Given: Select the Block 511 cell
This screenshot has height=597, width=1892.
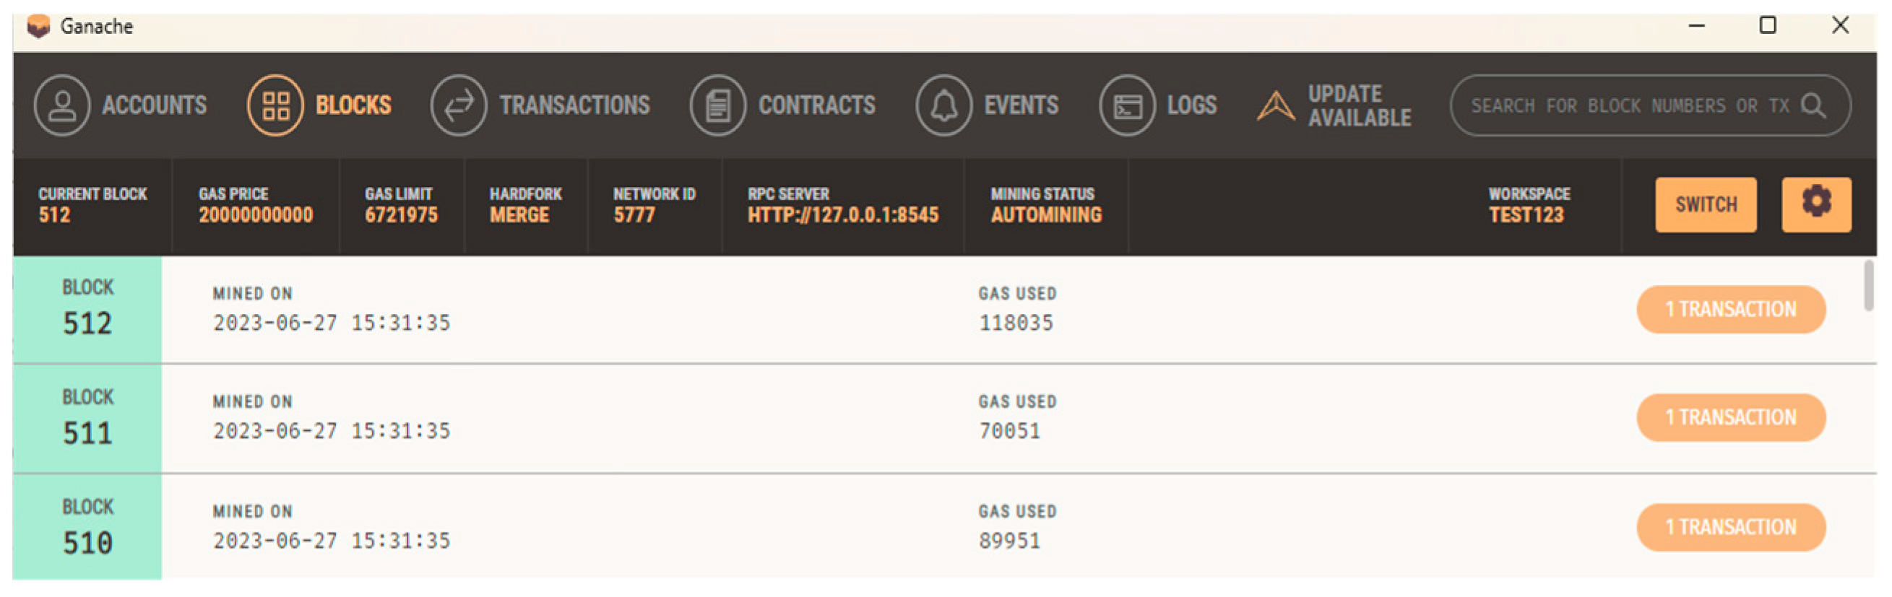Looking at the screenshot, I should point(87,418).
